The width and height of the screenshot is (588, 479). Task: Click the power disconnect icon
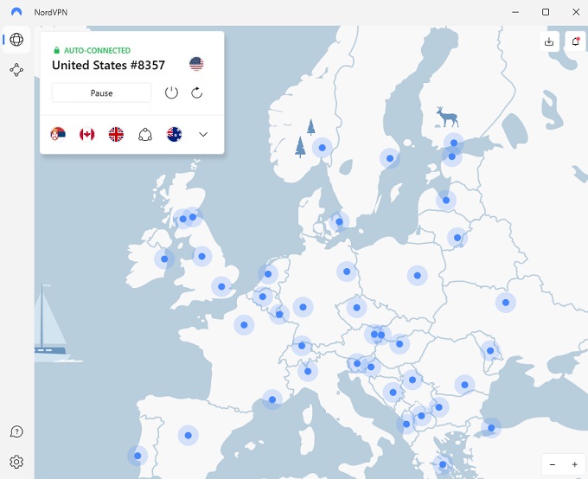tap(171, 93)
